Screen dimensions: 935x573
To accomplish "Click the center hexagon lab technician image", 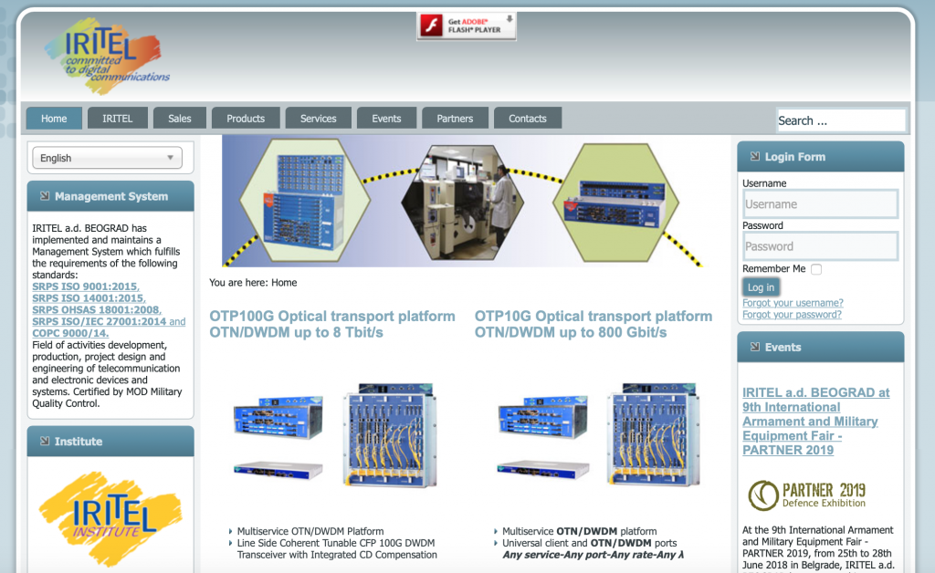I will [x=463, y=202].
